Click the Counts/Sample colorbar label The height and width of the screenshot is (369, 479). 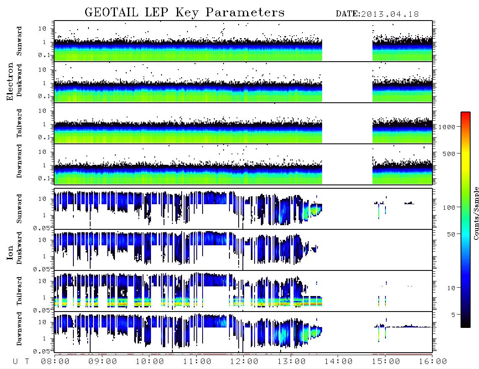coord(476,213)
